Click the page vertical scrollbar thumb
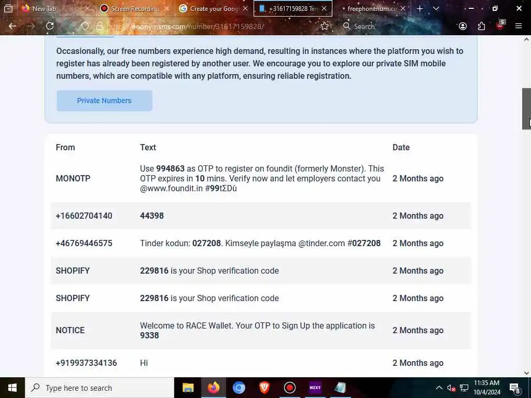The height and width of the screenshot is (398, 531). tap(526, 109)
